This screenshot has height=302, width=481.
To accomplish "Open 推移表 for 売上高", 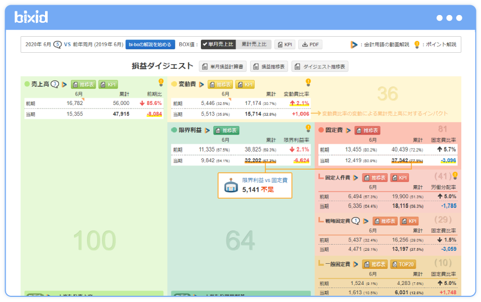I will tap(83, 84).
